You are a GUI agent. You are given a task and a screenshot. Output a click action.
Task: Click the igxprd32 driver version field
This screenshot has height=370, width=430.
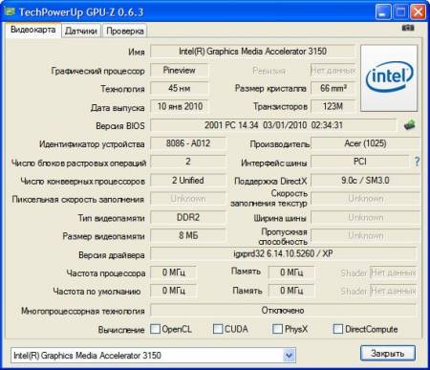pyautogui.click(x=283, y=253)
